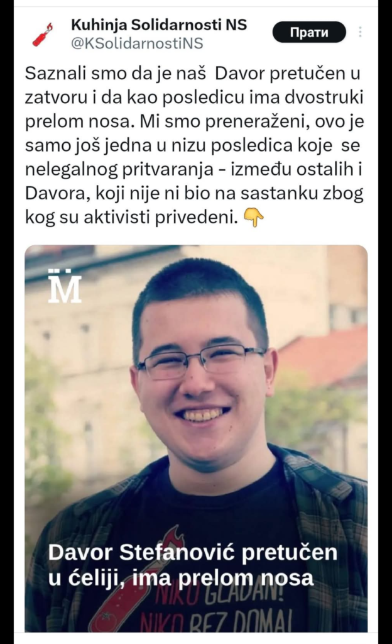Open the Kuhinja Solidarnosti NS account name

point(159,25)
